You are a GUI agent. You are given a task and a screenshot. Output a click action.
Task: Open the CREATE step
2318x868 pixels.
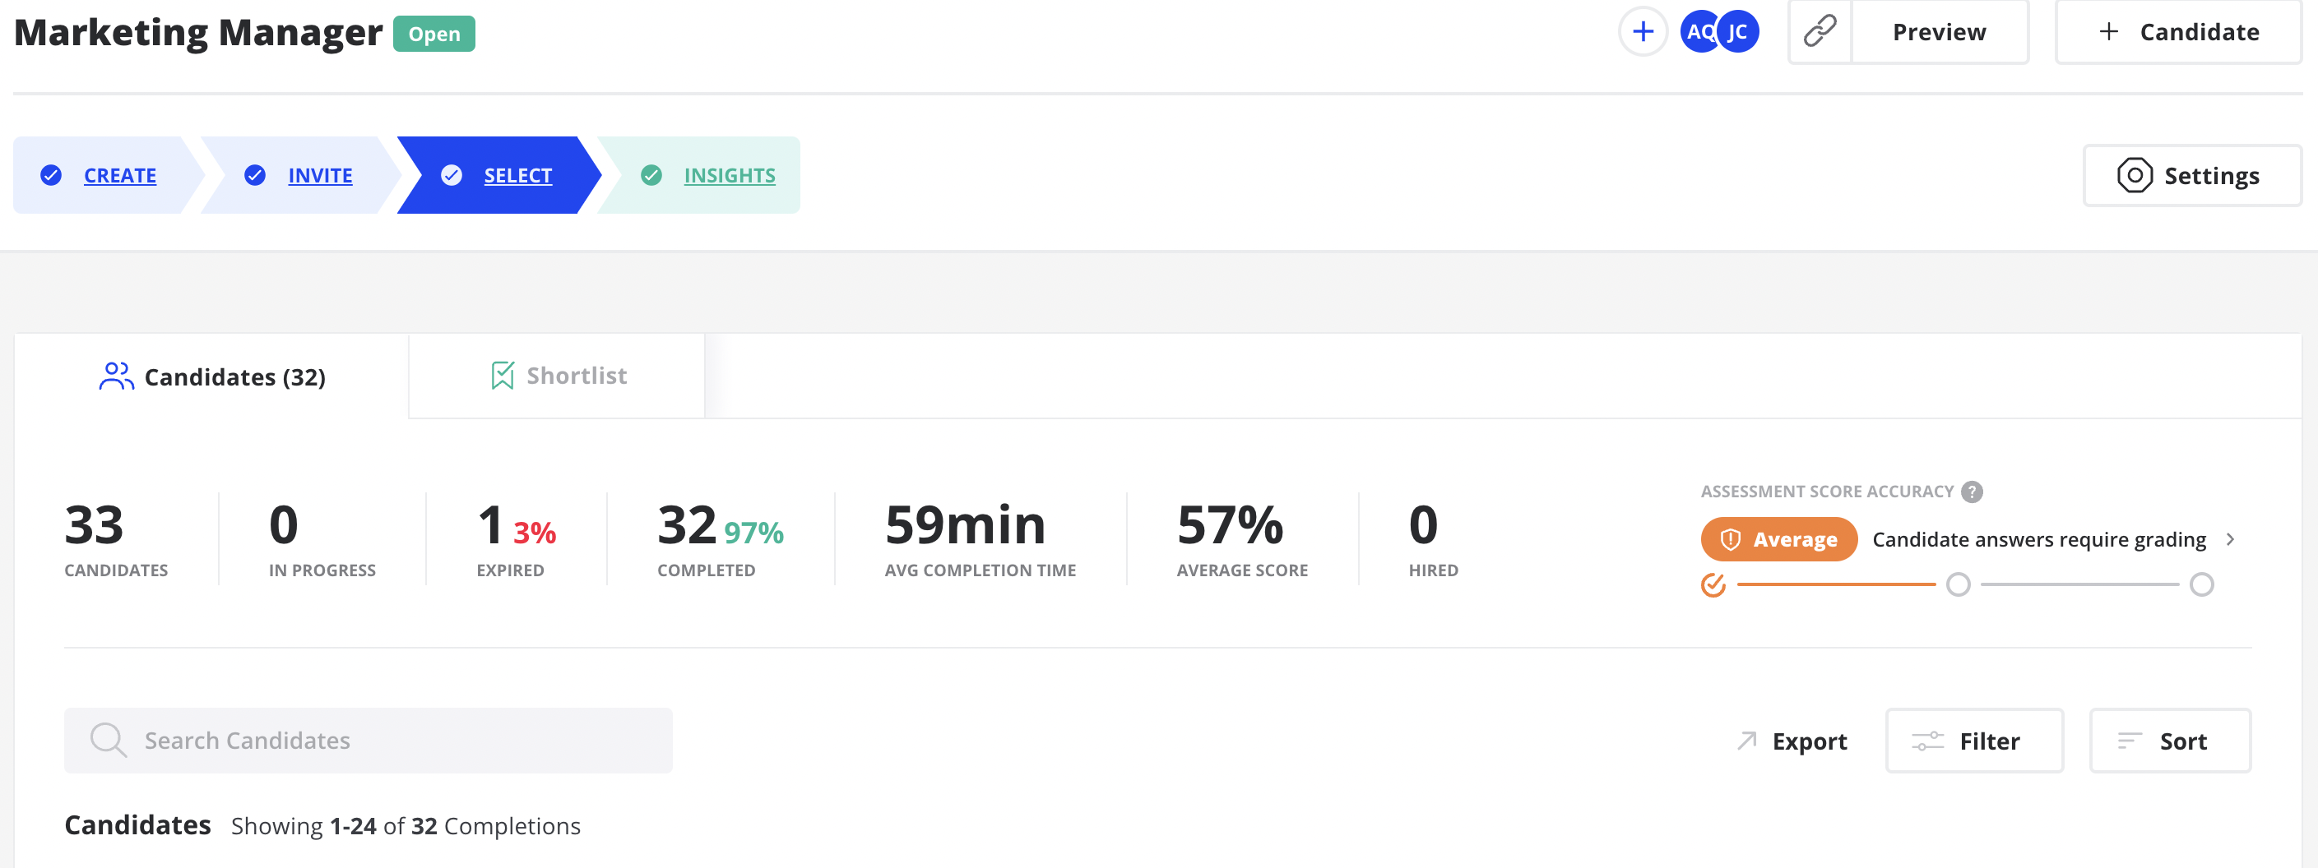(119, 175)
